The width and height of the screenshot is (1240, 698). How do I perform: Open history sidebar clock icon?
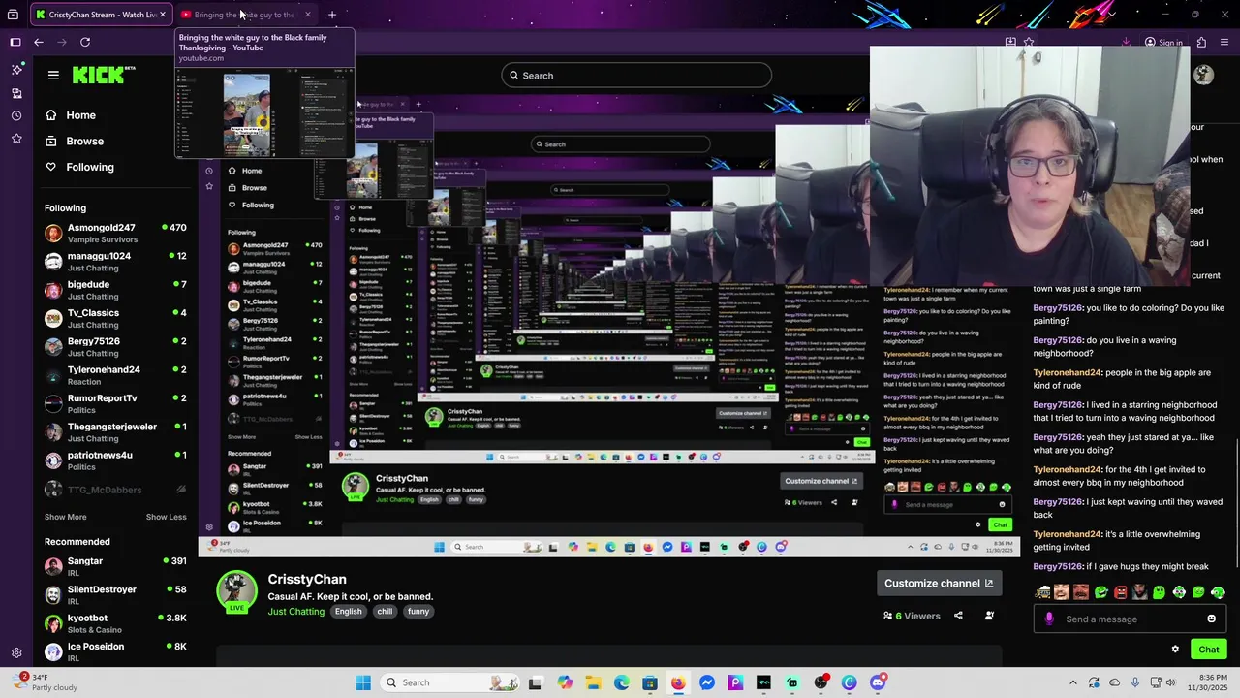tap(16, 115)
